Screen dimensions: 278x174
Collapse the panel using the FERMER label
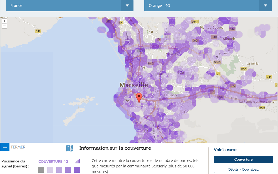coord(18,147)
